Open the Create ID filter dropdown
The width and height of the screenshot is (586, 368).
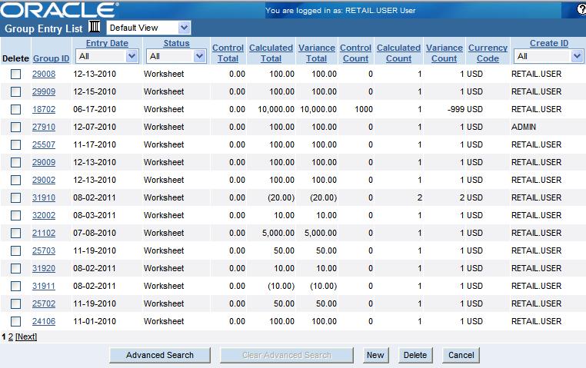(548, 56)
